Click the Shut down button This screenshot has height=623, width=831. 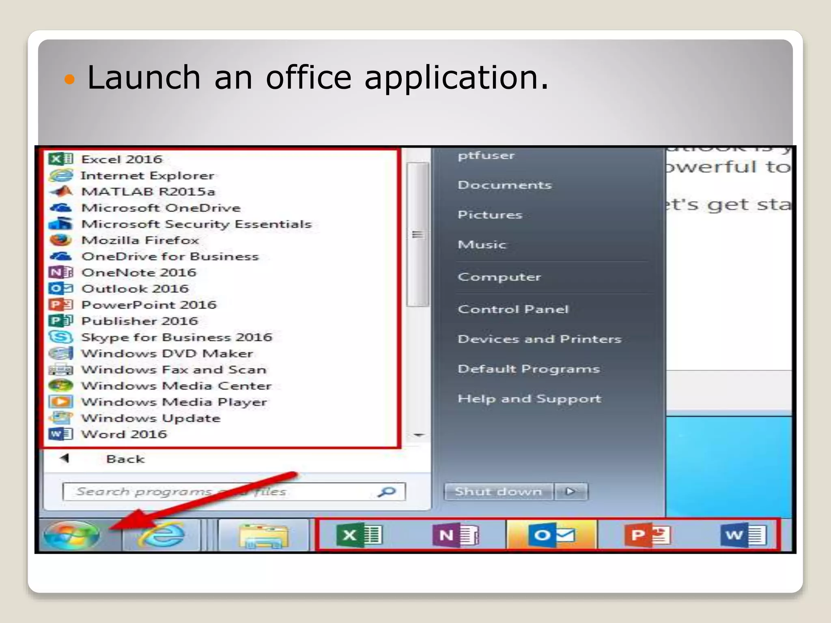point(499,492)
